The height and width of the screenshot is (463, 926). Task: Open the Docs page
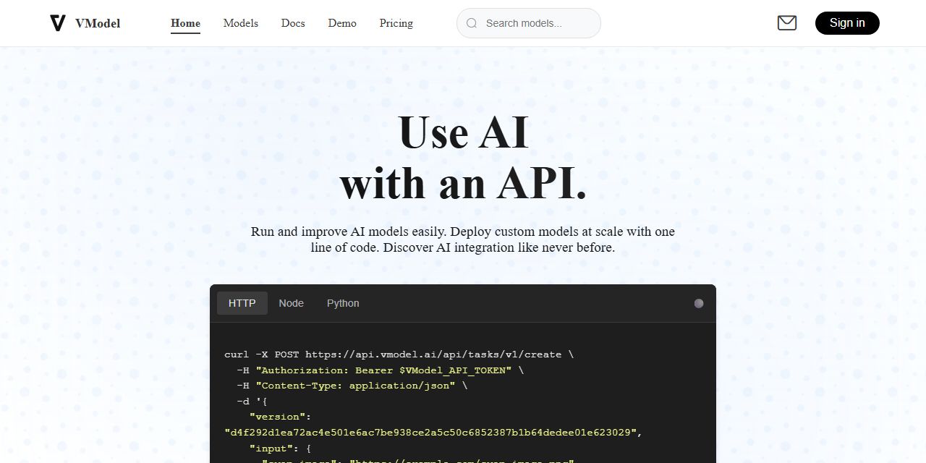pos(293,23)
